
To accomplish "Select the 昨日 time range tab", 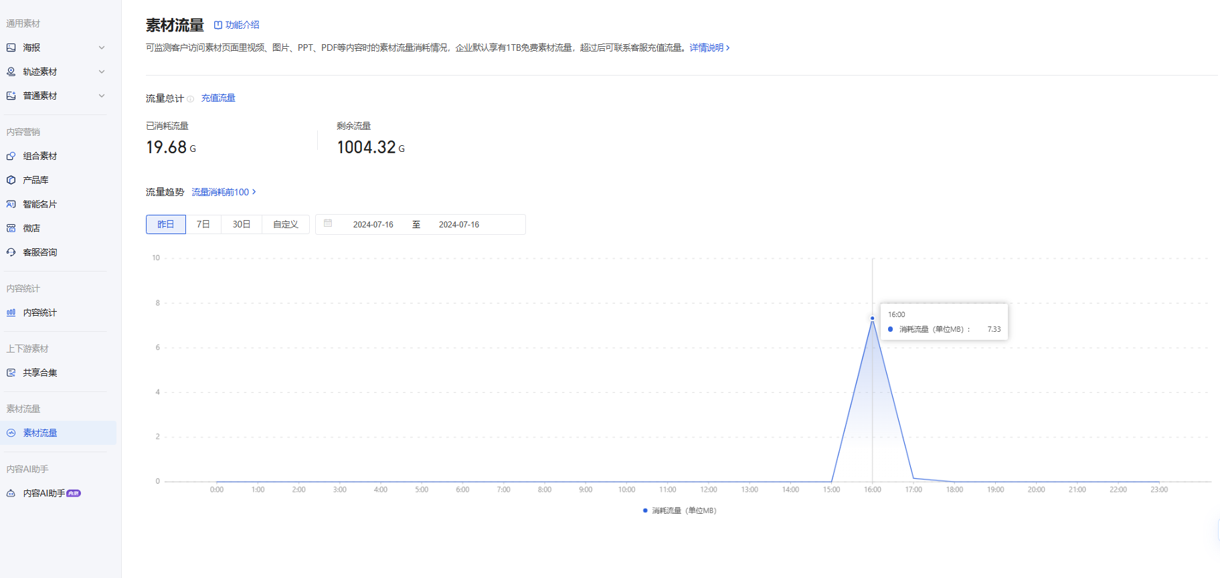I will pos(166,224).
